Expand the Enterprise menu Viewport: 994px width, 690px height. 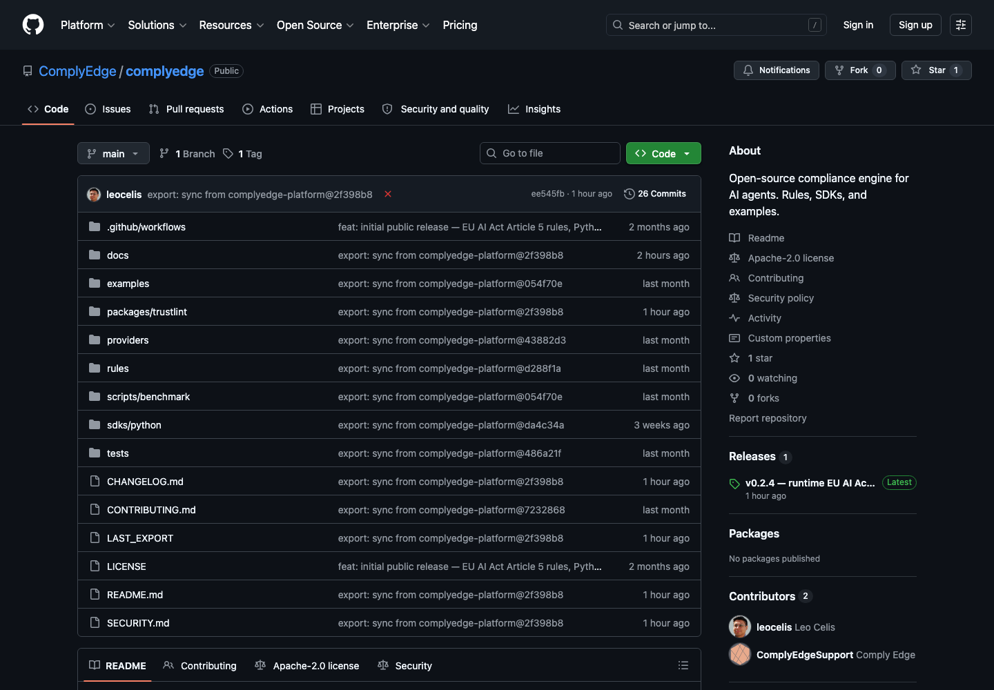(398, 25)
